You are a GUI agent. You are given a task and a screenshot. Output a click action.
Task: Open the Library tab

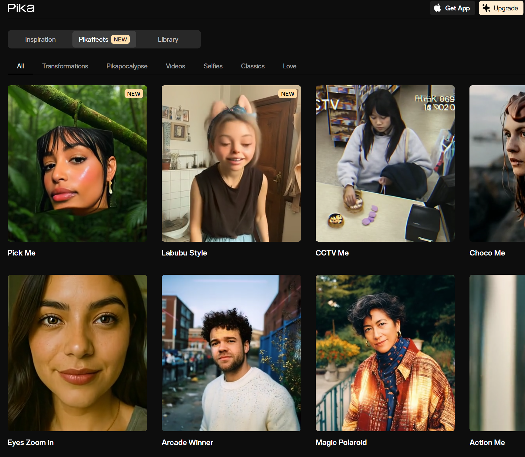(168, 39)
